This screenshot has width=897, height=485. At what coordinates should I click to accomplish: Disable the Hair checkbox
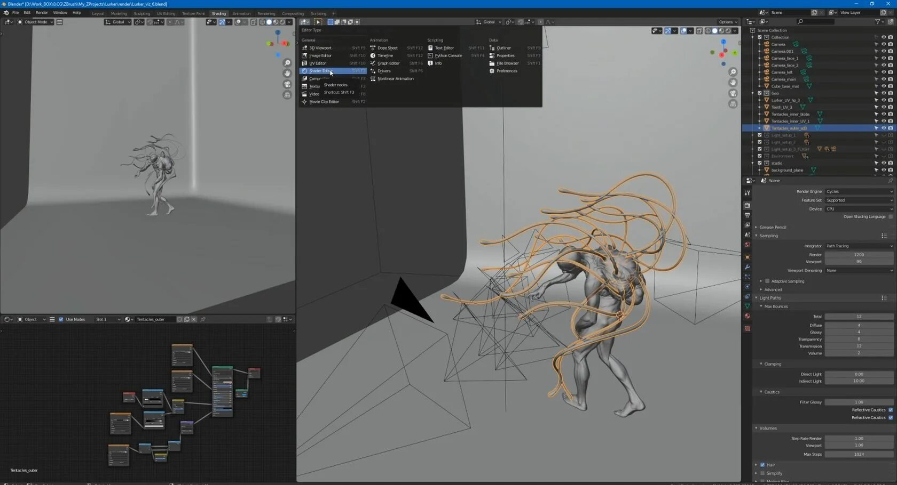(762, 465)
